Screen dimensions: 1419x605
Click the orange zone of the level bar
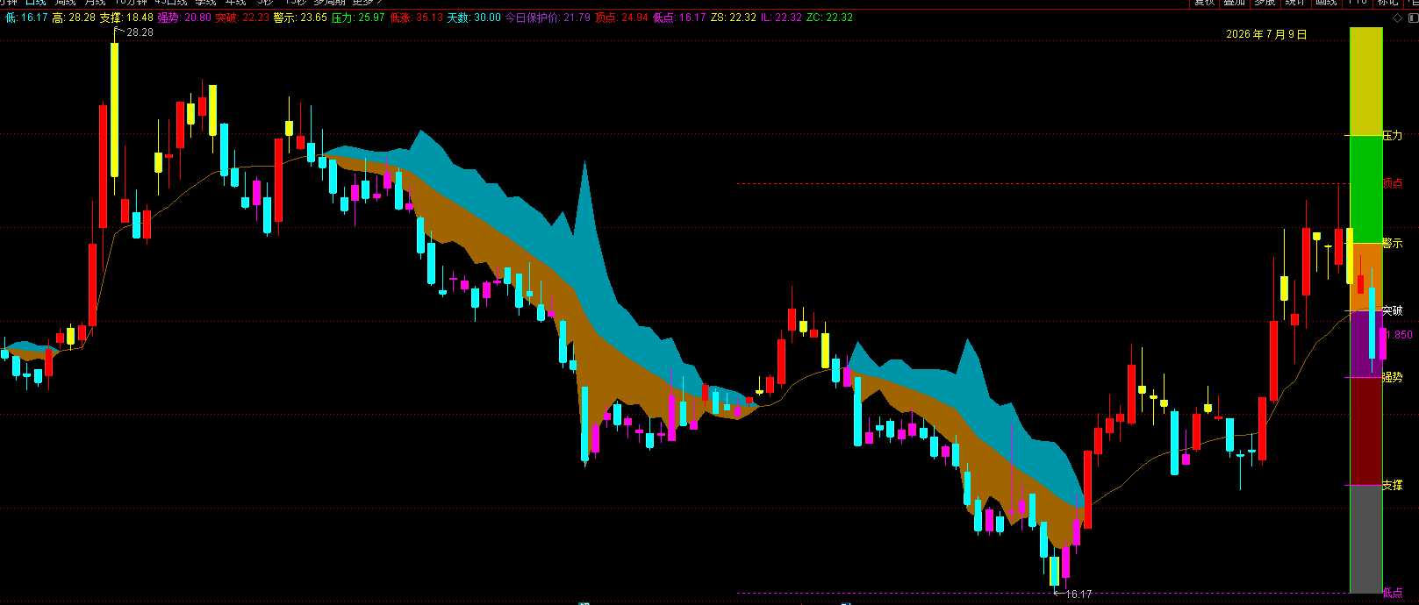click(1365, 276)
